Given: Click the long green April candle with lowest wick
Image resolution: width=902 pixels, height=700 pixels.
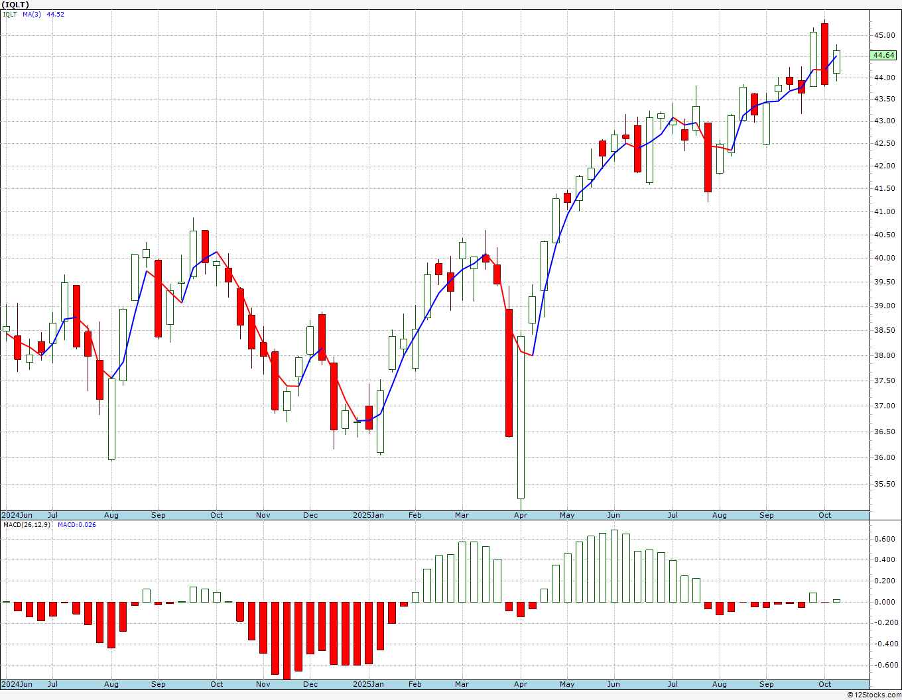Looking at the screenshot, I should tap(521, 418).
